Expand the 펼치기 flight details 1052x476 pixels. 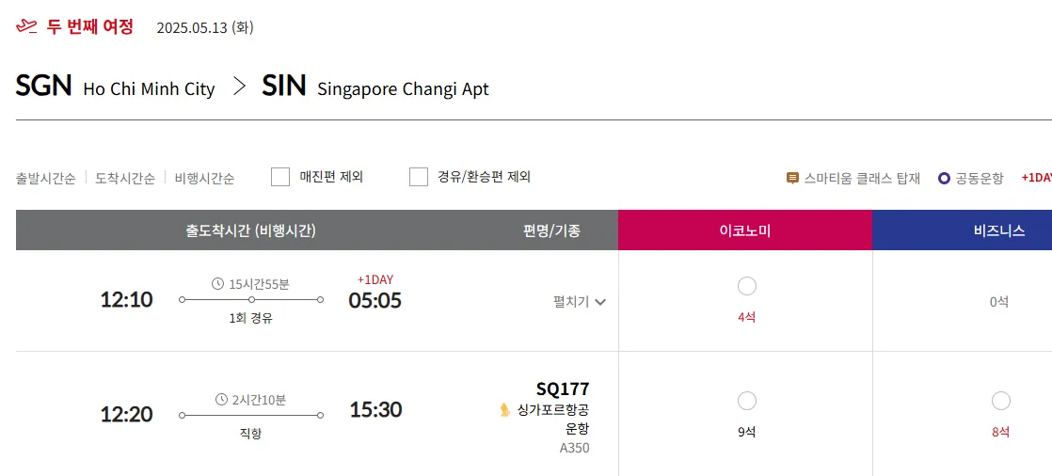click(x=580, y=302)
